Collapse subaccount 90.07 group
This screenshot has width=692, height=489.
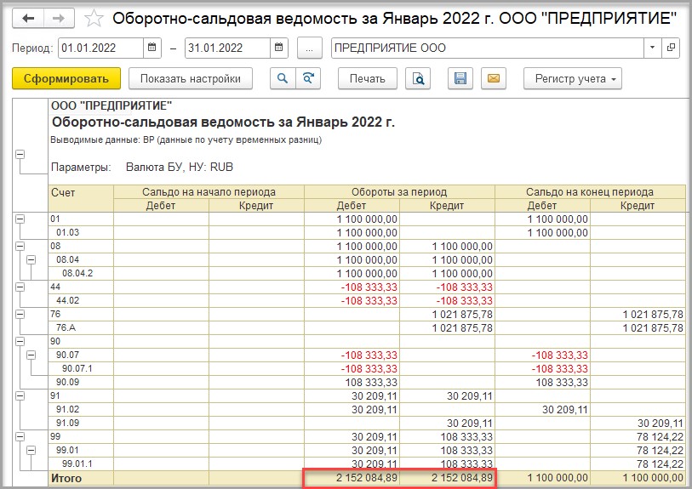coord(31,355)
